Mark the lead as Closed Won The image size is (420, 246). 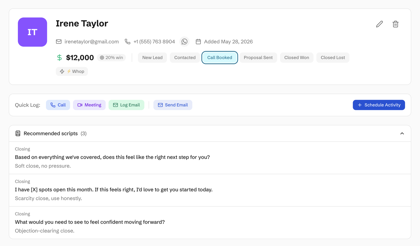pyautogui.click(x=297, y=58)
